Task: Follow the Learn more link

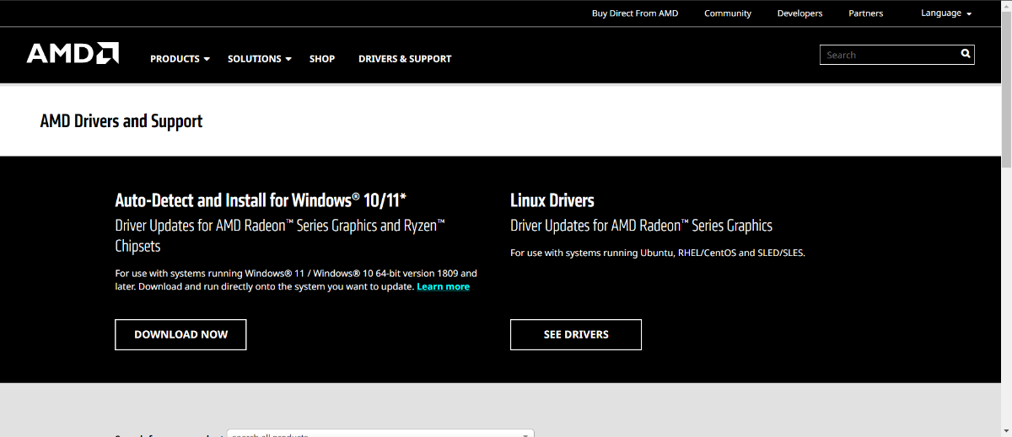Action: 443,287
